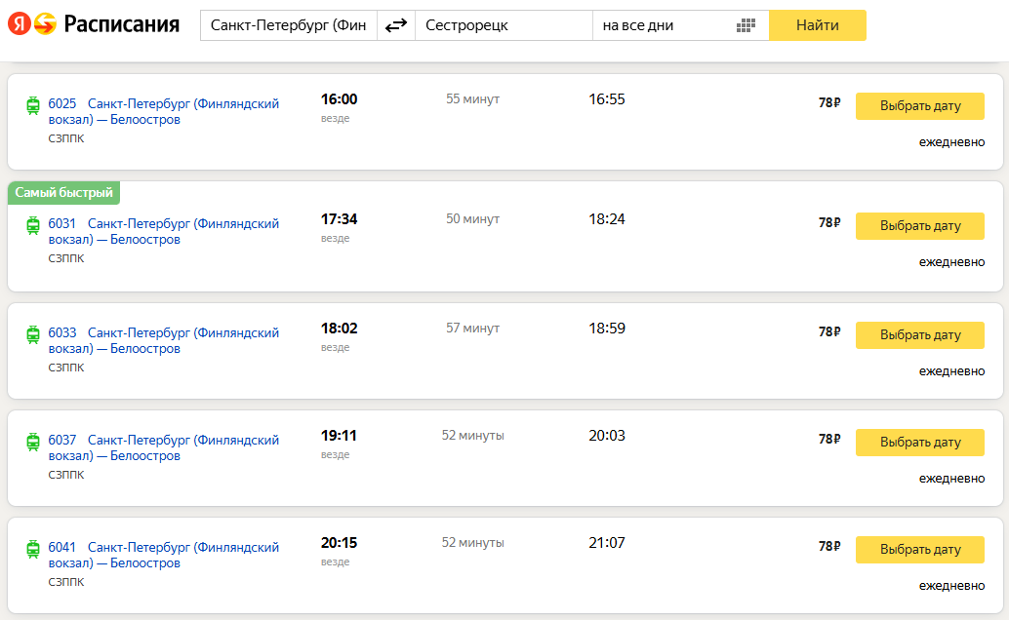Open route 6037 train details link
1009x620 pixels.
182,447
